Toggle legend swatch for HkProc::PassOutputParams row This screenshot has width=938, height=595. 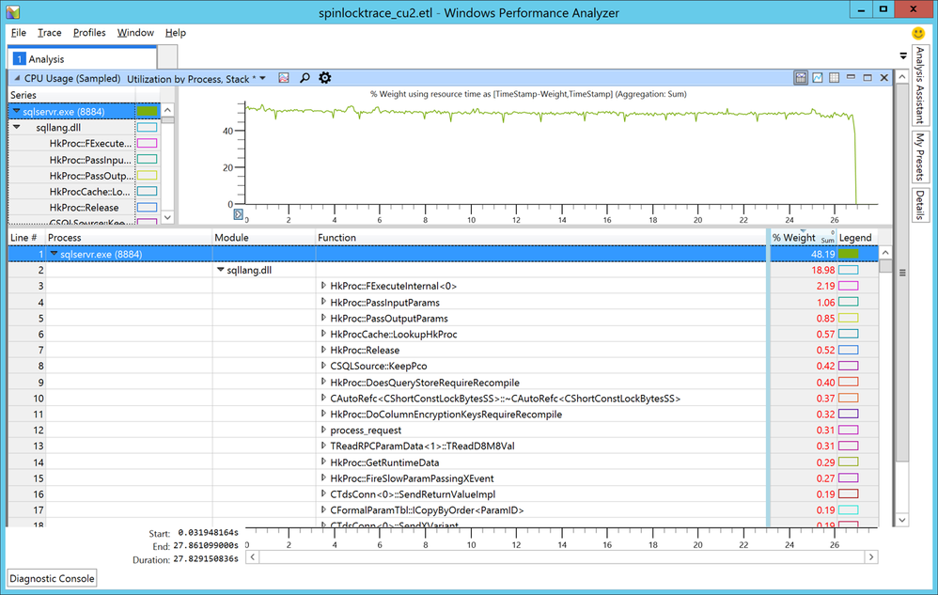[849, 318]
